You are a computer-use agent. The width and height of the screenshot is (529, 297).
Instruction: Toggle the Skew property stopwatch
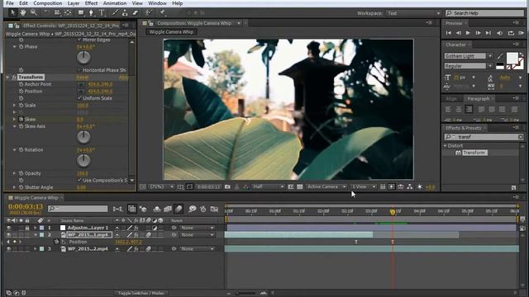point(21,119)
